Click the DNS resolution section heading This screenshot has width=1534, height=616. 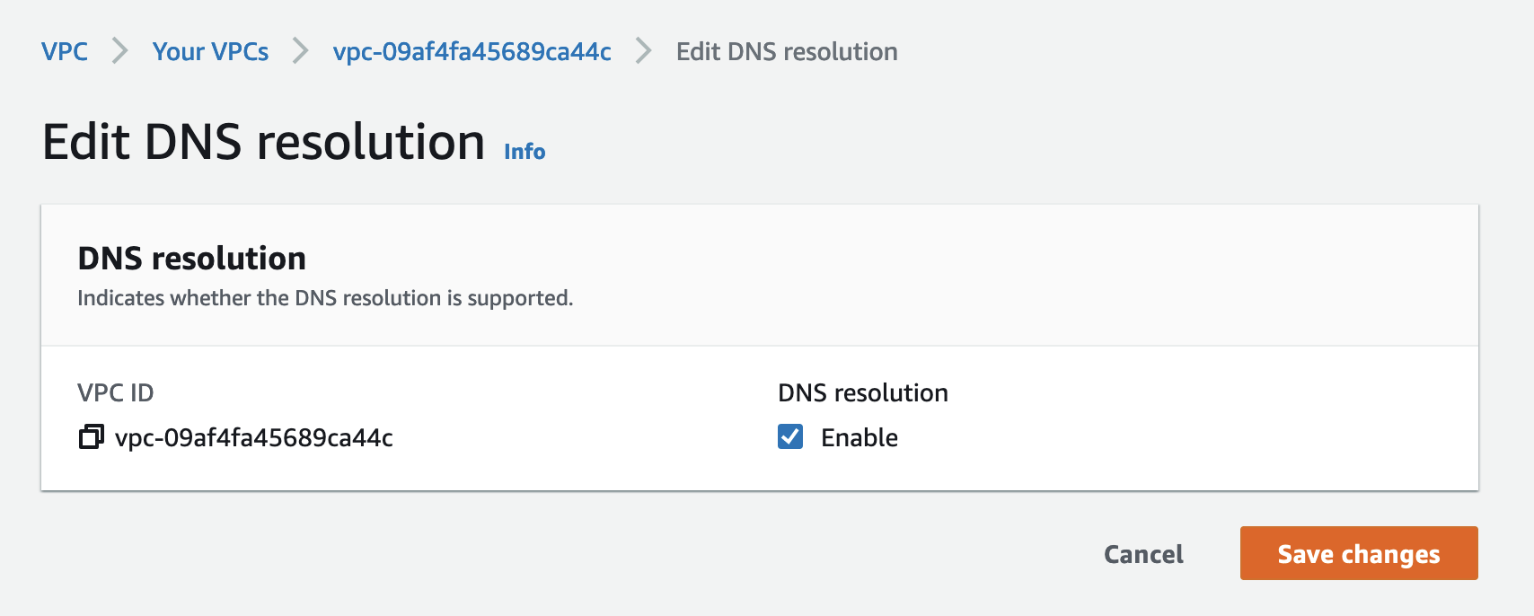[x=191, y=259]
